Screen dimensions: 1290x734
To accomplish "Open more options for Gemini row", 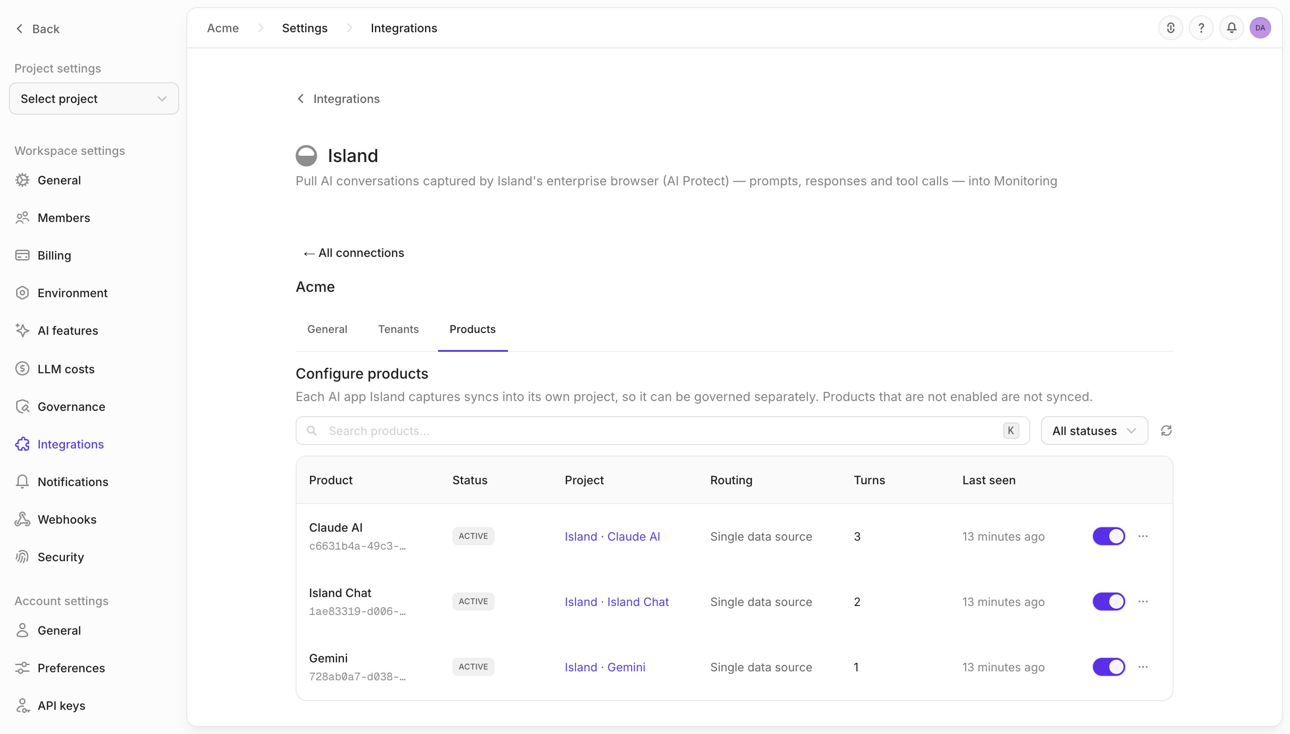I will [x=1143, y=666].
